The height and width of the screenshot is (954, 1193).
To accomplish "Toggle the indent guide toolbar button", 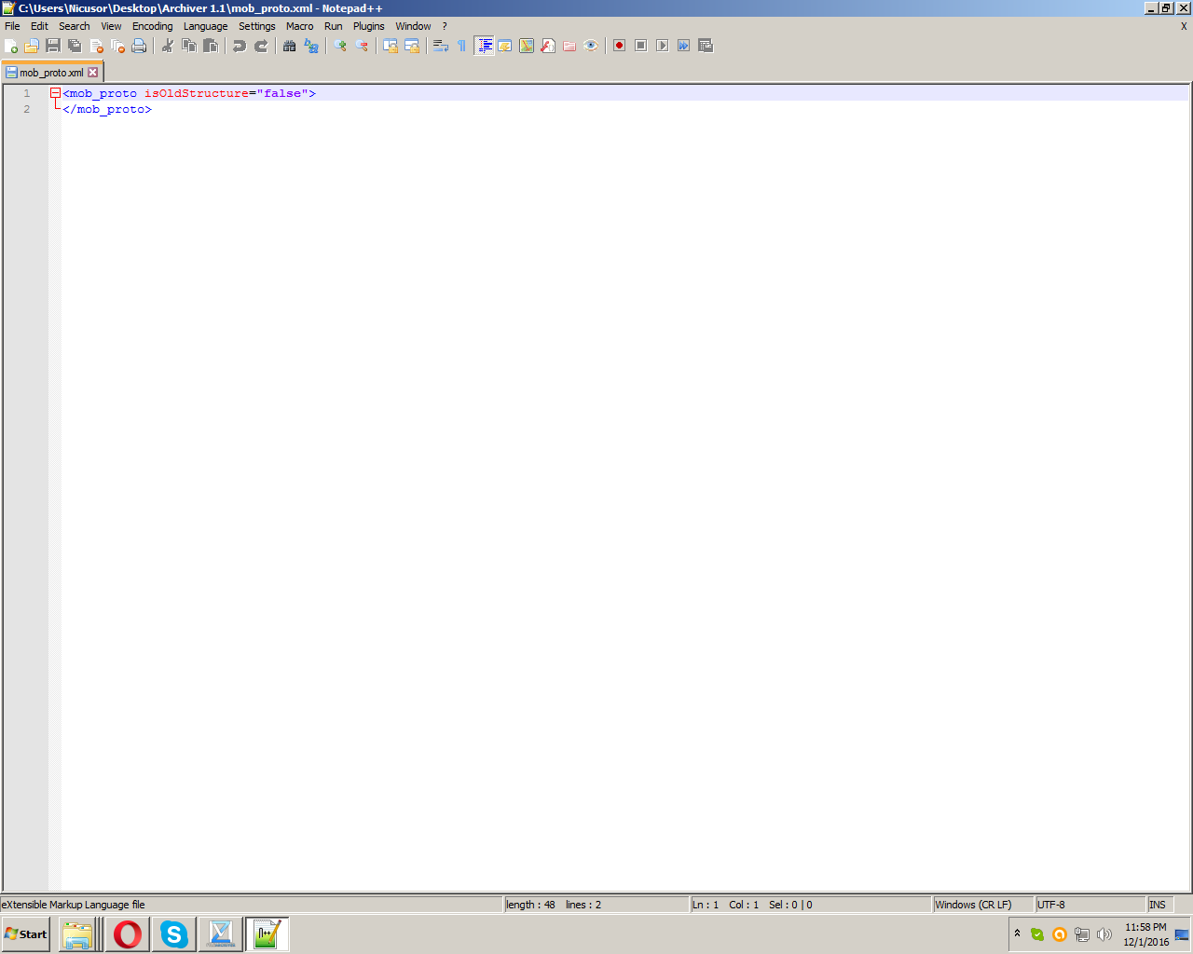I will point(484,46).
